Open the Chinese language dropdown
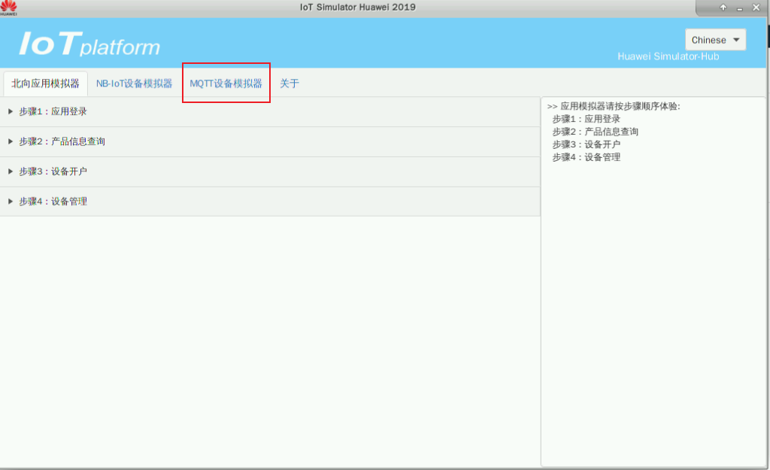 (716, 40)
